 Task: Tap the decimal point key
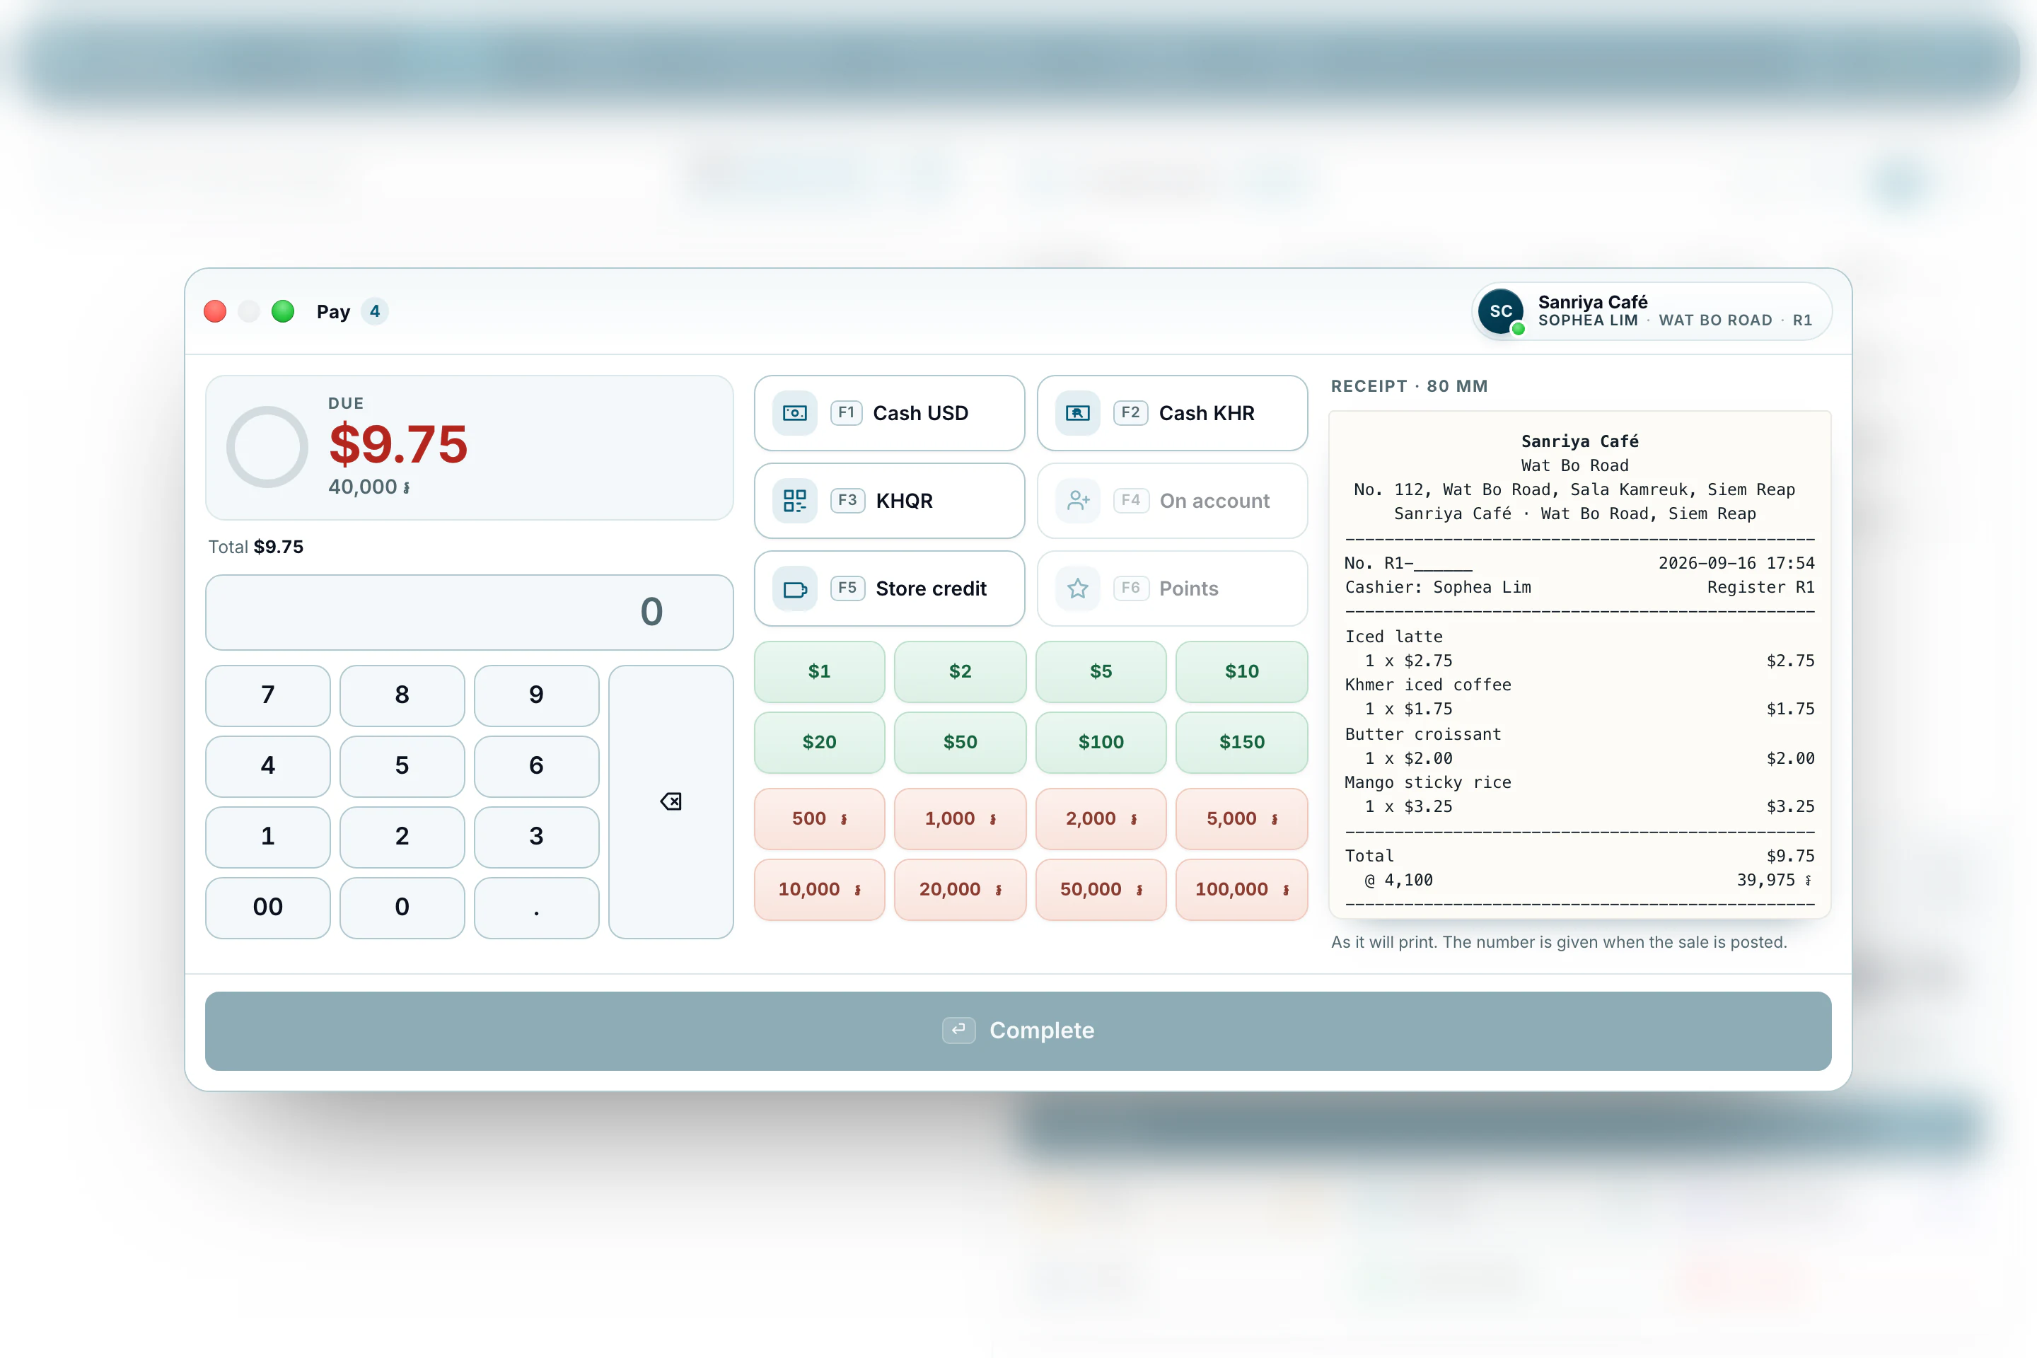(x=536, y=907)
